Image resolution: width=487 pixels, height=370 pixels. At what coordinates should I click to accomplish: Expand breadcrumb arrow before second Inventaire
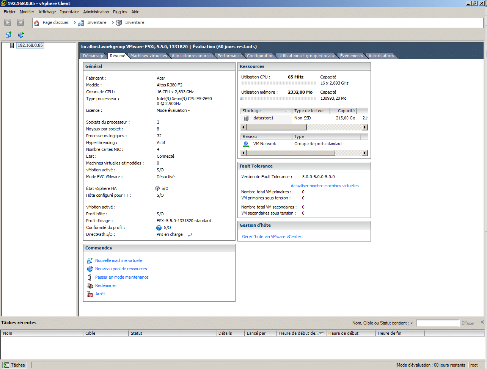pyautogui.click(x=113, y=23)
